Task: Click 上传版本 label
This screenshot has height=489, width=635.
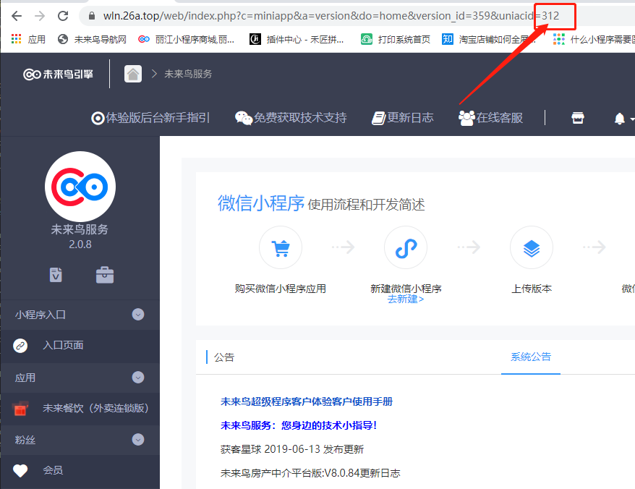Action: click(532, 289)
